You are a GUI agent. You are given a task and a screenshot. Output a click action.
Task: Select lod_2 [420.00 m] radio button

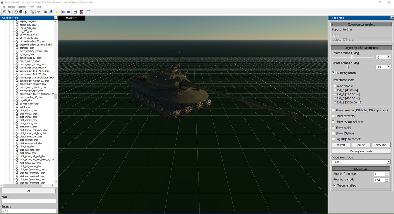[335, 99]
